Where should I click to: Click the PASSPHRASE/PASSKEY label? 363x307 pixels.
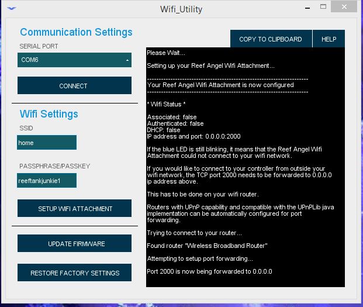pos(54,166)
